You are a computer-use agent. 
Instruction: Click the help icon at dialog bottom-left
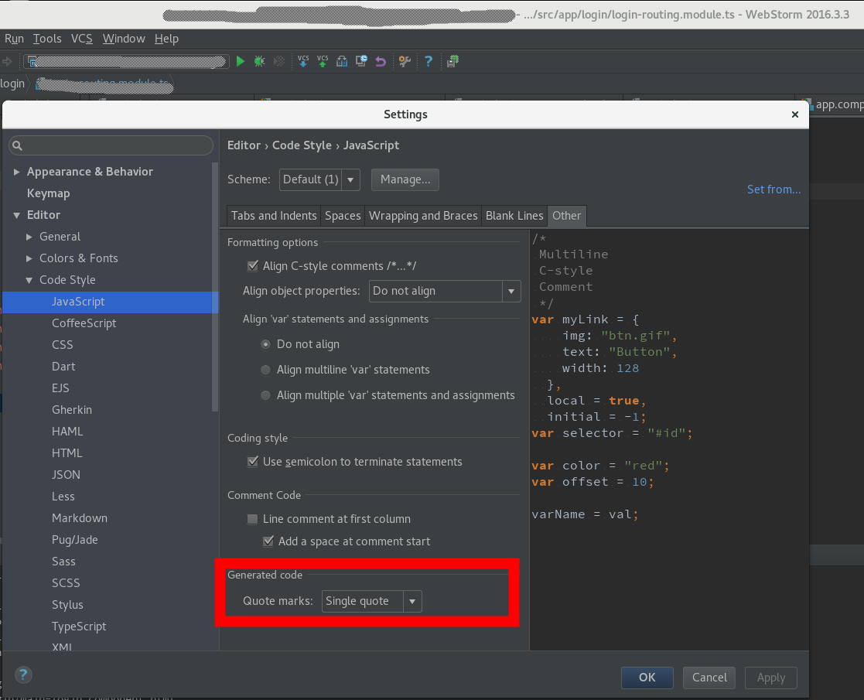click(23, 674)
